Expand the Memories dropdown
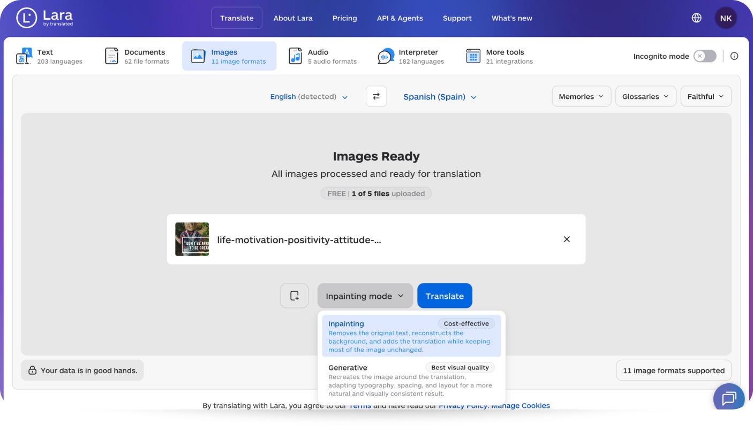Viewport: 753px width, 433px height. coord(581,96)
